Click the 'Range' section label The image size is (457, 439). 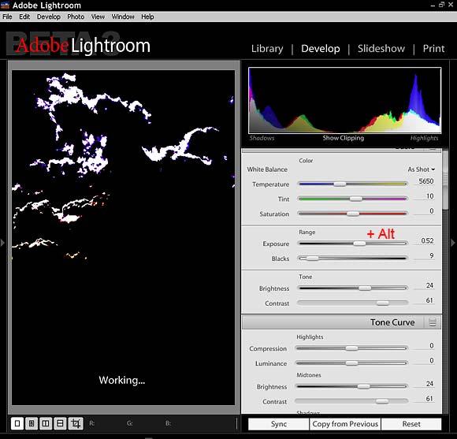pyautogui.click(x=307, y=233)
